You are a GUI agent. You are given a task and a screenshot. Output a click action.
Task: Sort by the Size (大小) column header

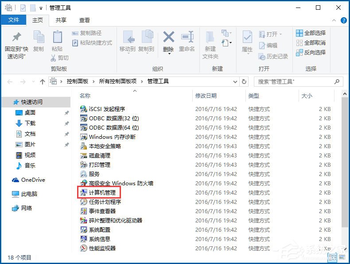pos(316,96)
